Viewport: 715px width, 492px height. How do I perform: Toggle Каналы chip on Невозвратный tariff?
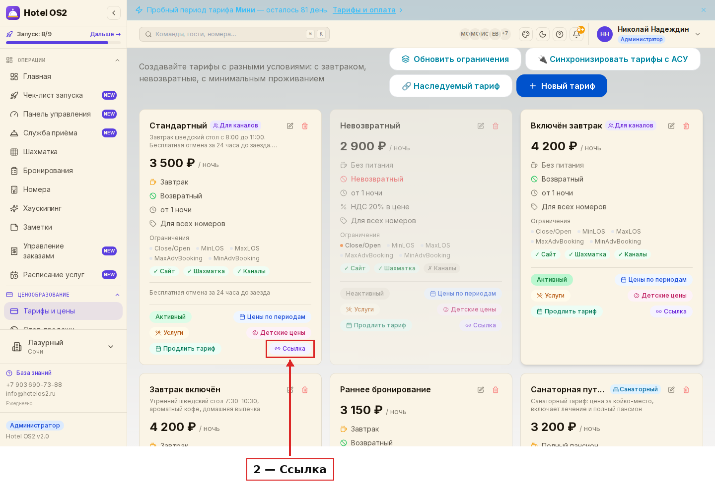coord(442,268)
